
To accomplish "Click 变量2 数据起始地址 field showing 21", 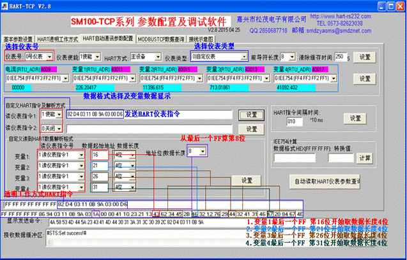I will point(100,166).
